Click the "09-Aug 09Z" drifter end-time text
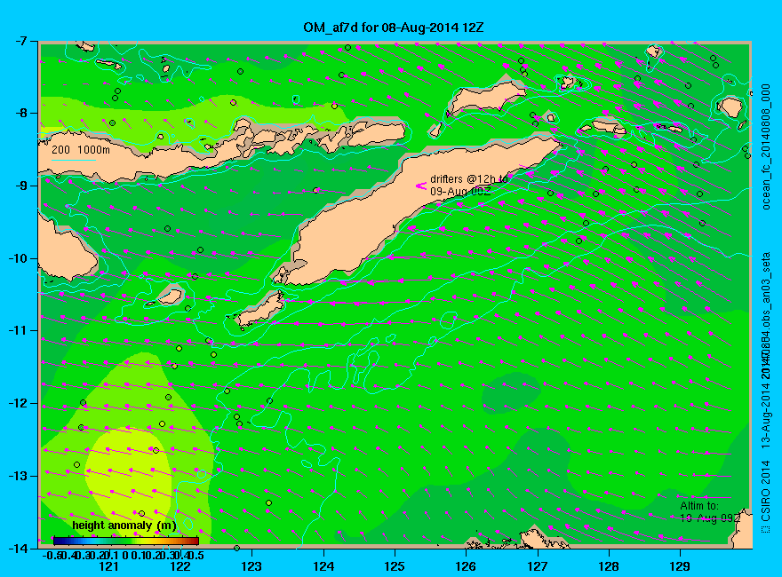Viewport: 782px width, 577px height. click(x=459, y=192)
